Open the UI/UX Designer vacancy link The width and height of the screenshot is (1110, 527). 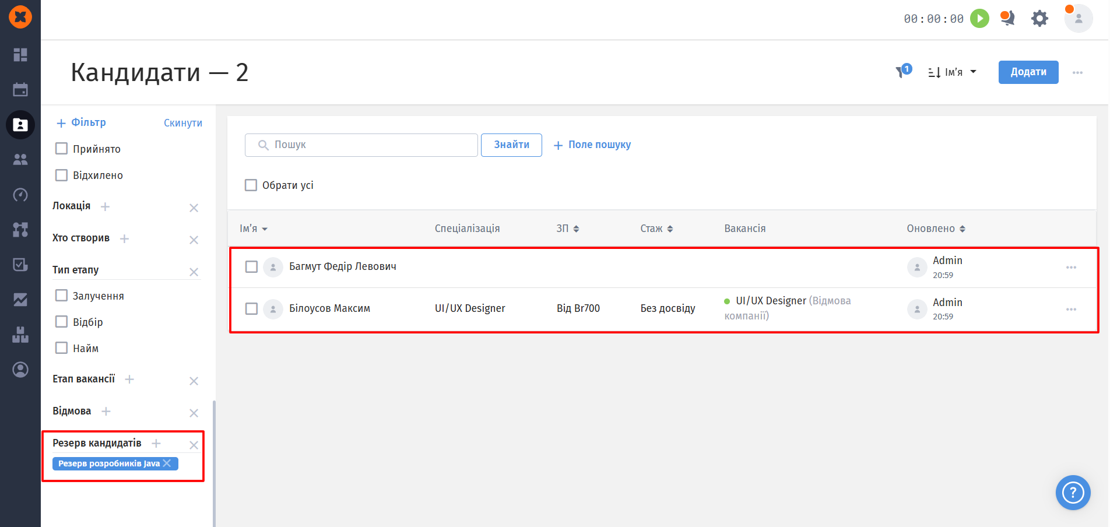coord(771,301)
